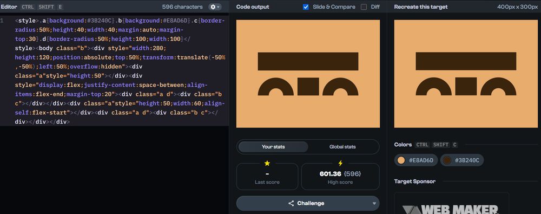Click the Recreate this target heading
Image resolution: width=541 pixels, height=214 pixels.
pyautogui.click(x=421, y=7)
